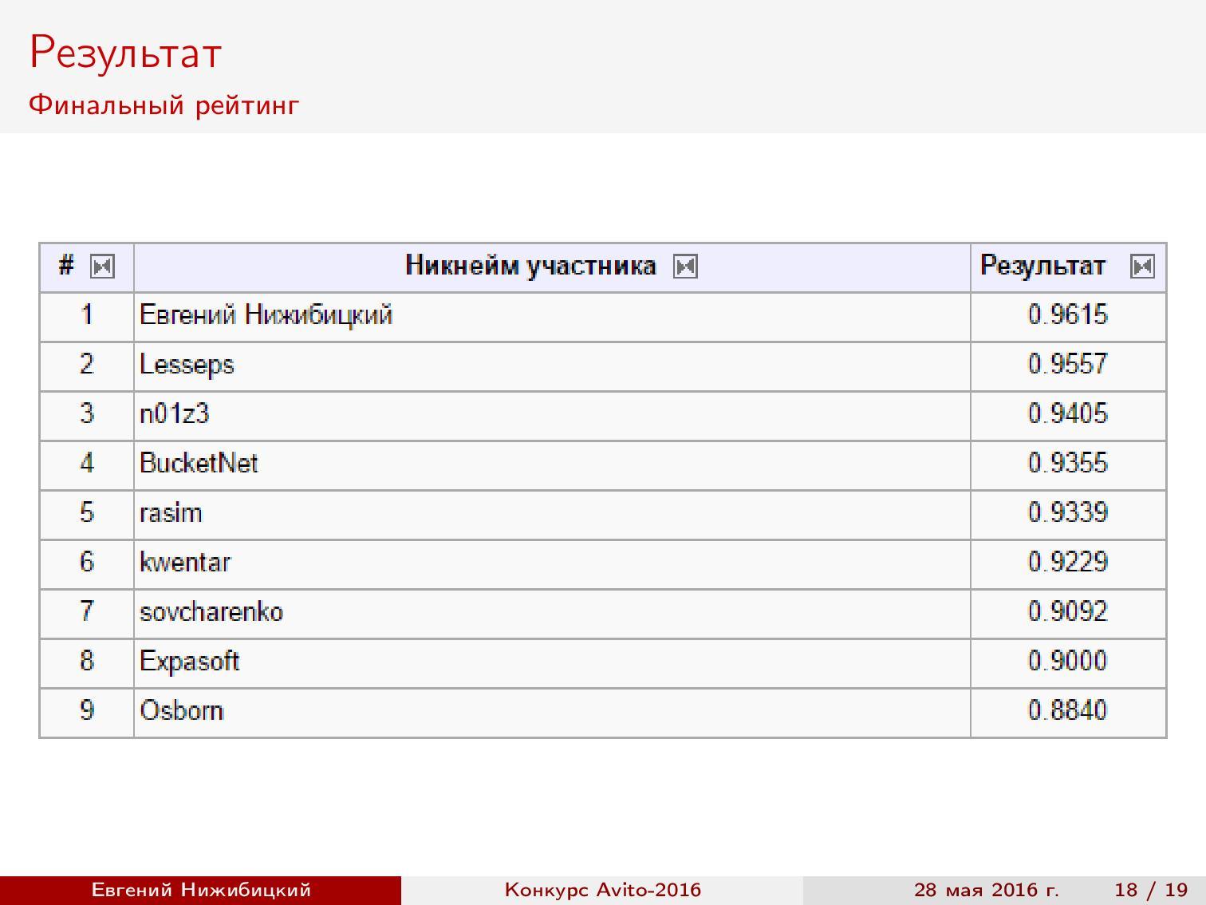Sort by Никнейм участника column icon
Screen dimensions: 1206x905
[685, 266]
